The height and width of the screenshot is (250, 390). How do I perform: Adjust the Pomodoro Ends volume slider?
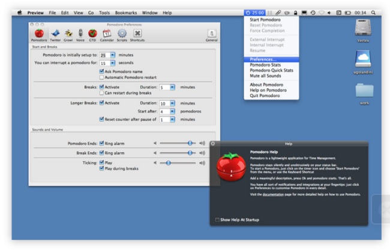190,143
